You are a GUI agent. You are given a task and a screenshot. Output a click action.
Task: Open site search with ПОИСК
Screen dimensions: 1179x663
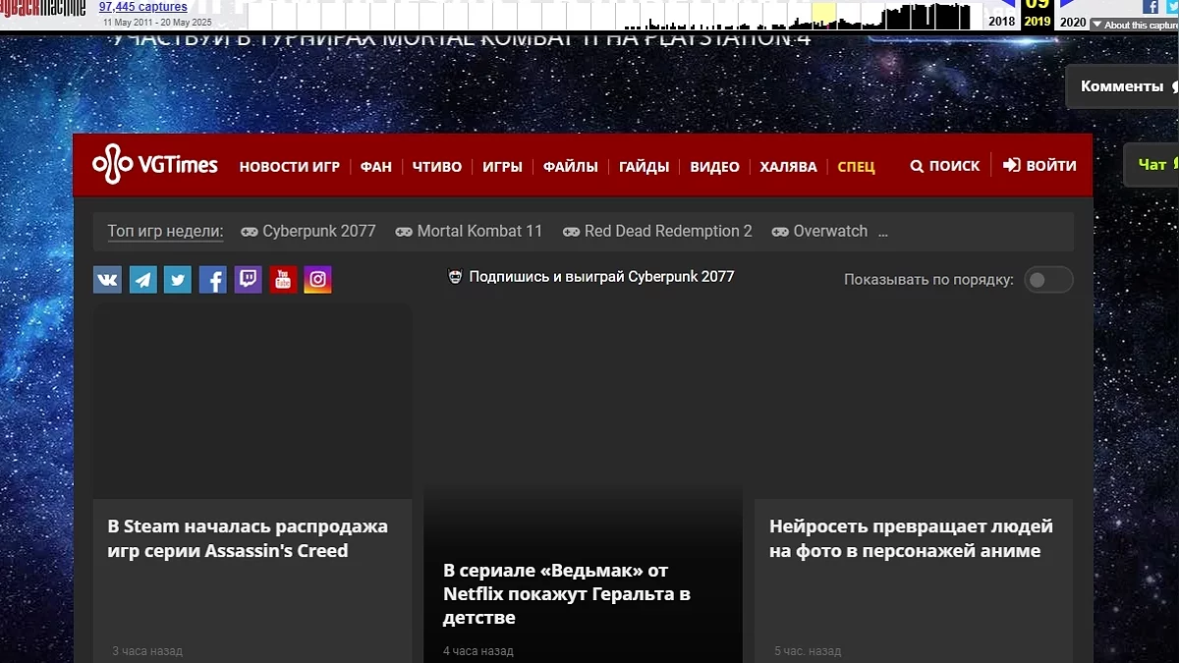point(945,166)
